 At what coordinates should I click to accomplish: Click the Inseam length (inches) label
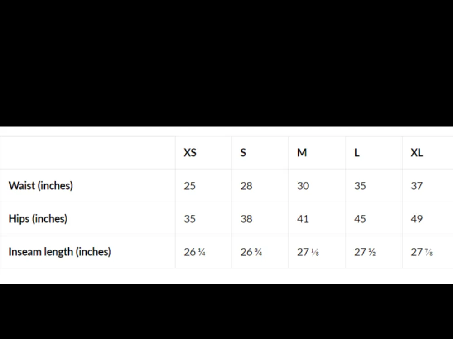60,252
